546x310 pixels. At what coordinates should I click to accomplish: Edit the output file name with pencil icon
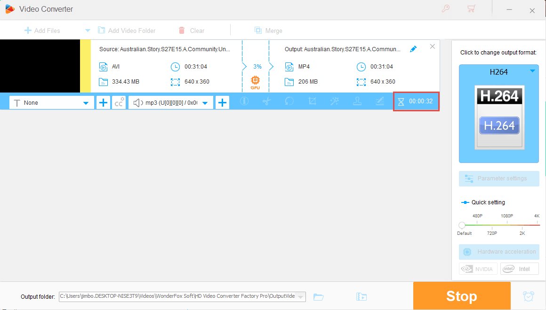click(x=413, y=49)
